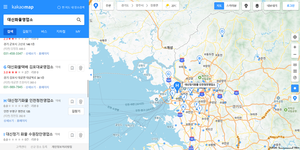Open 고객센터 footer link
The height and width of the screenshot is (150, 300).
[x=22, y=147]
